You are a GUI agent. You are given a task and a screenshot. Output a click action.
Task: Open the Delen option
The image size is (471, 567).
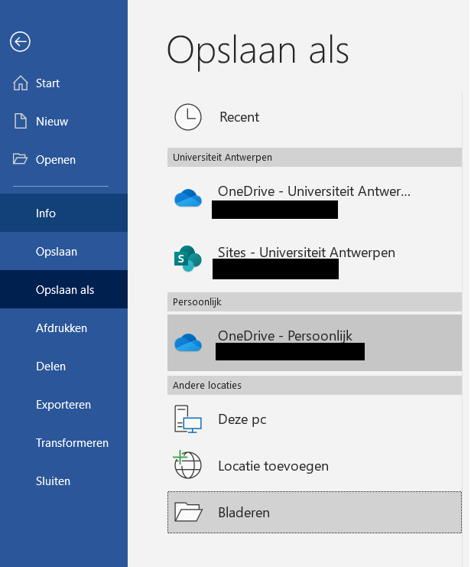pos(63,367)
